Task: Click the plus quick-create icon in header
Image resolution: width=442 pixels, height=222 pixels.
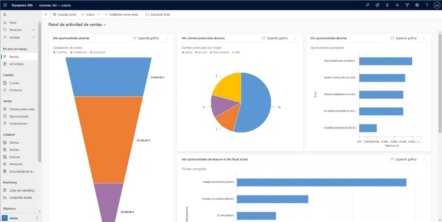Action: 397,5
